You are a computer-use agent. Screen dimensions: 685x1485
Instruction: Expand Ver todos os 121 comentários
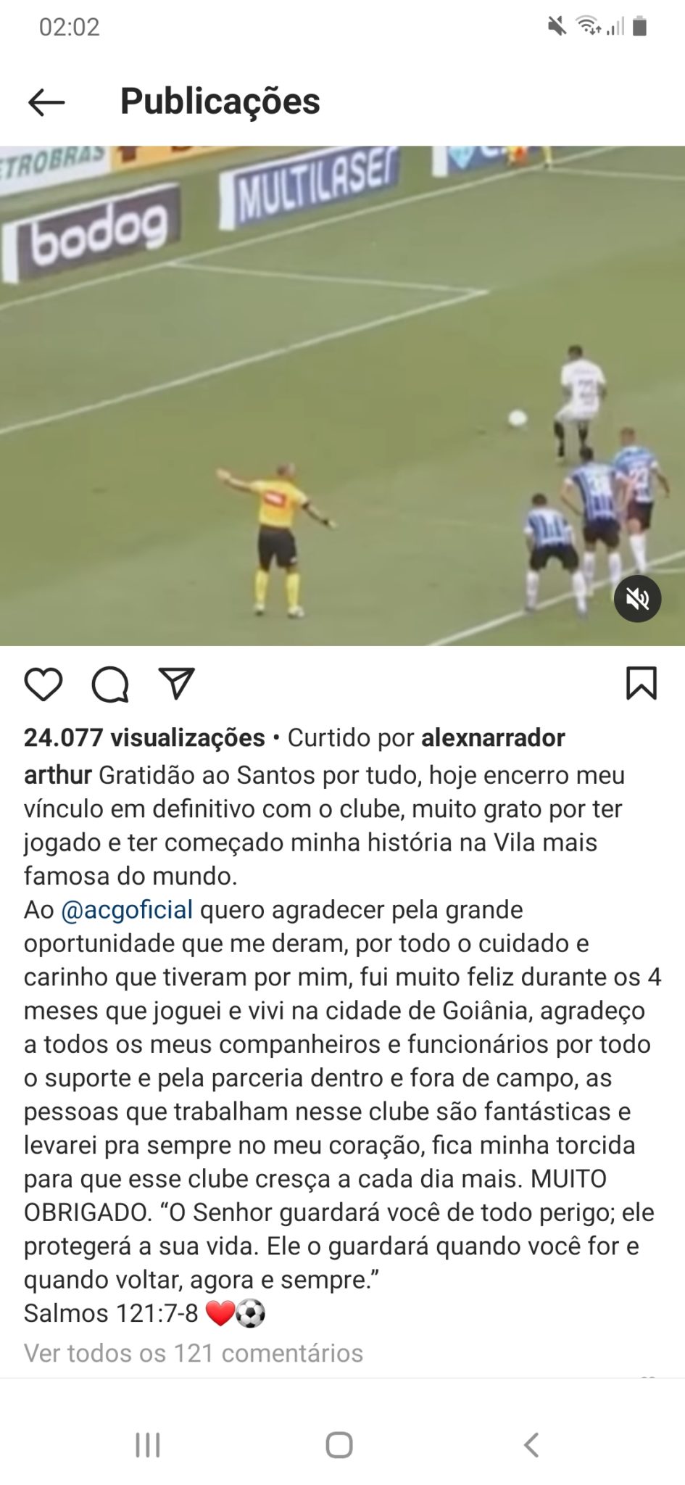pyautogui.click(x=194, y=1353)
